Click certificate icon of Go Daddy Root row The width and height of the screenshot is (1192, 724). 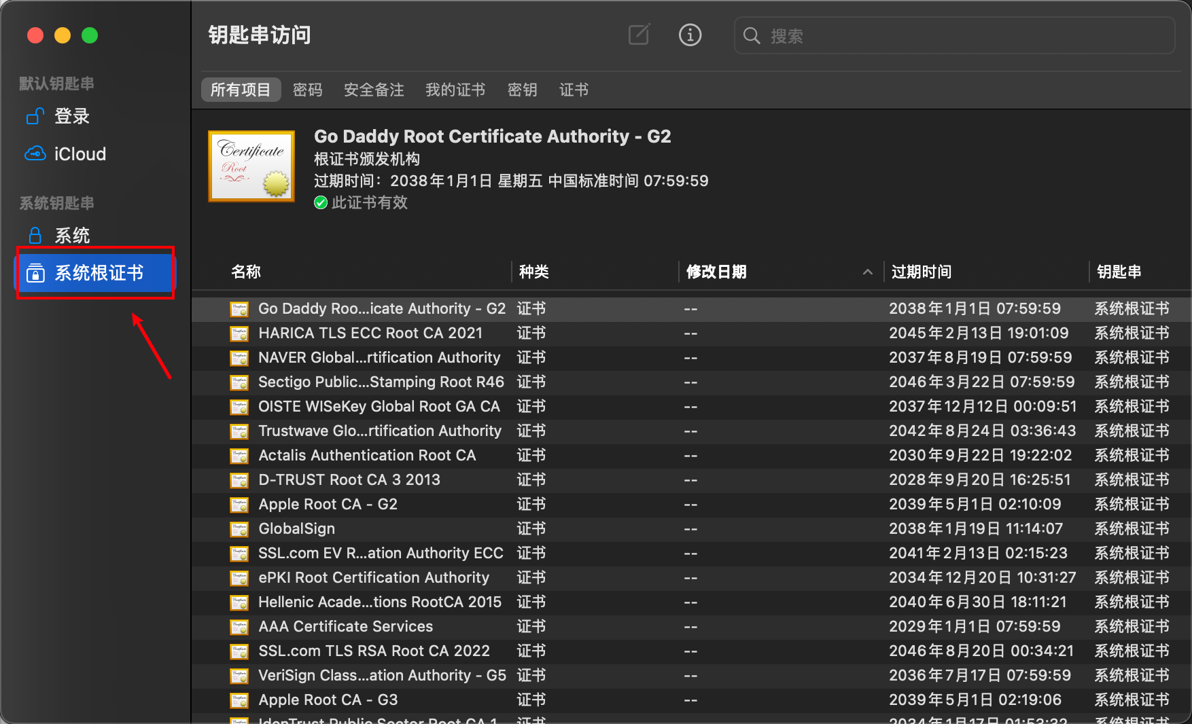coord(239,309)
